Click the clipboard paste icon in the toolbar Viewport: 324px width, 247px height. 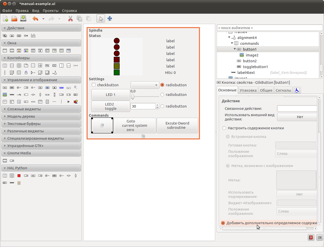click(88, 18)
